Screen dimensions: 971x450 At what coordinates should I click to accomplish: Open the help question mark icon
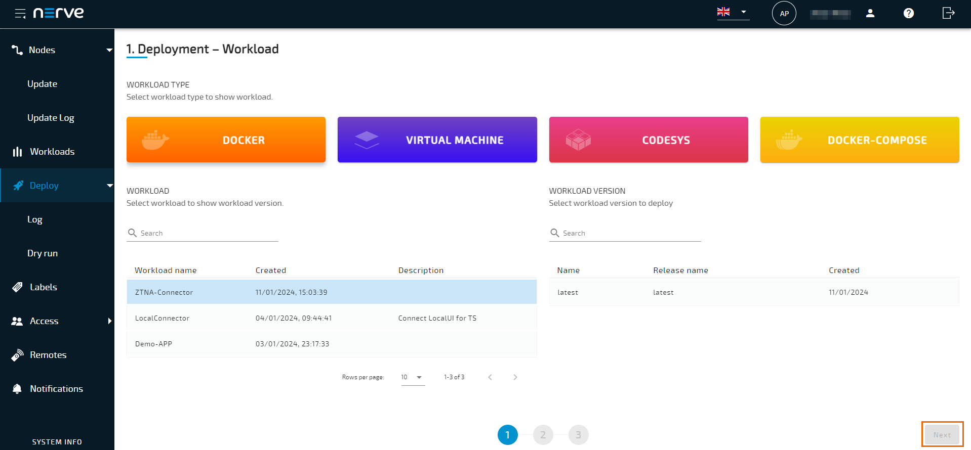(x=908, y=14)
